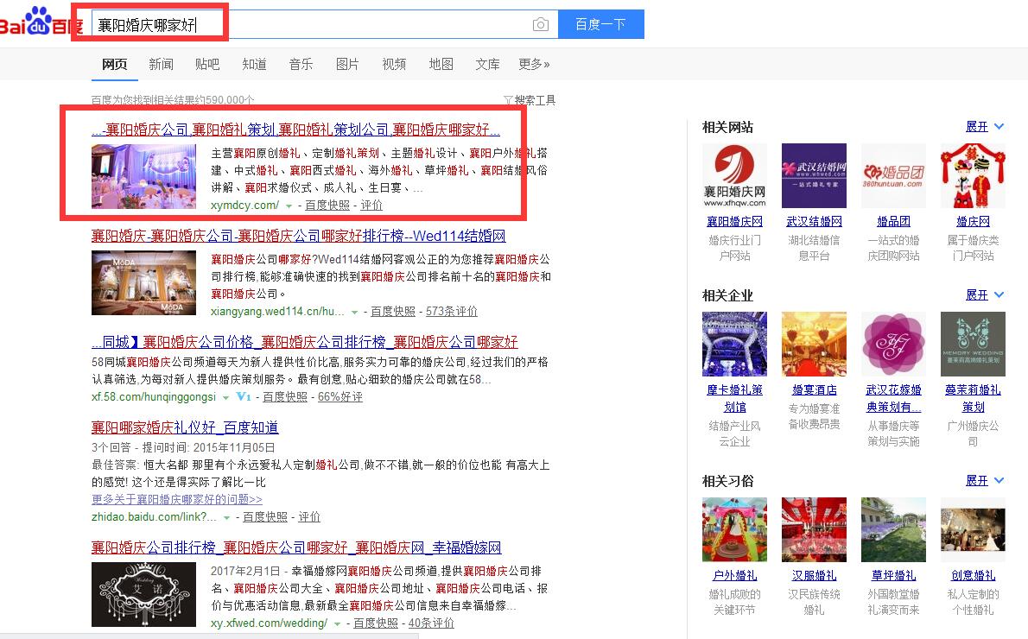Open the 幸福婚嫁网 result title
The width and height of the screenshot is (1028, 639).
[296, 547]
